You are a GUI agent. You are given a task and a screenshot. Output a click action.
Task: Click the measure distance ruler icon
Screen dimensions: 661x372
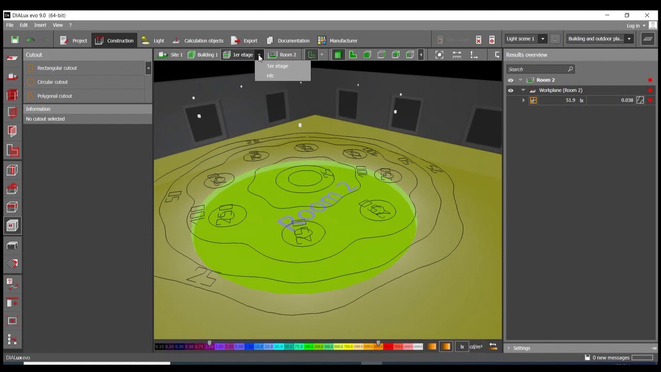point(457,55)
